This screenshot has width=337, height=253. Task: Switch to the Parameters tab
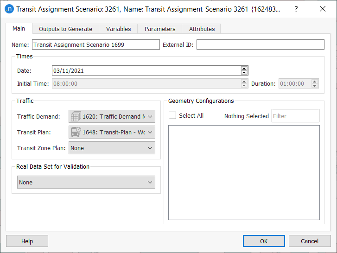160,29
